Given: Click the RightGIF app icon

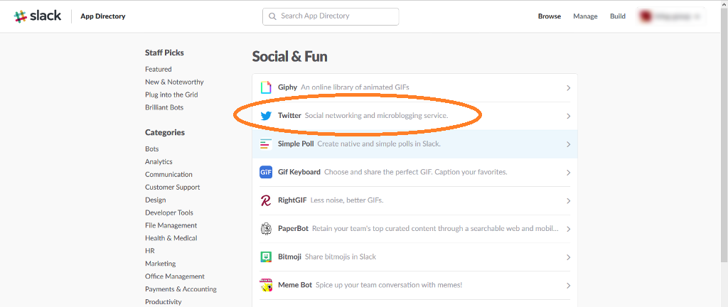Looking at the screenshot, I should tap(266, 201).
